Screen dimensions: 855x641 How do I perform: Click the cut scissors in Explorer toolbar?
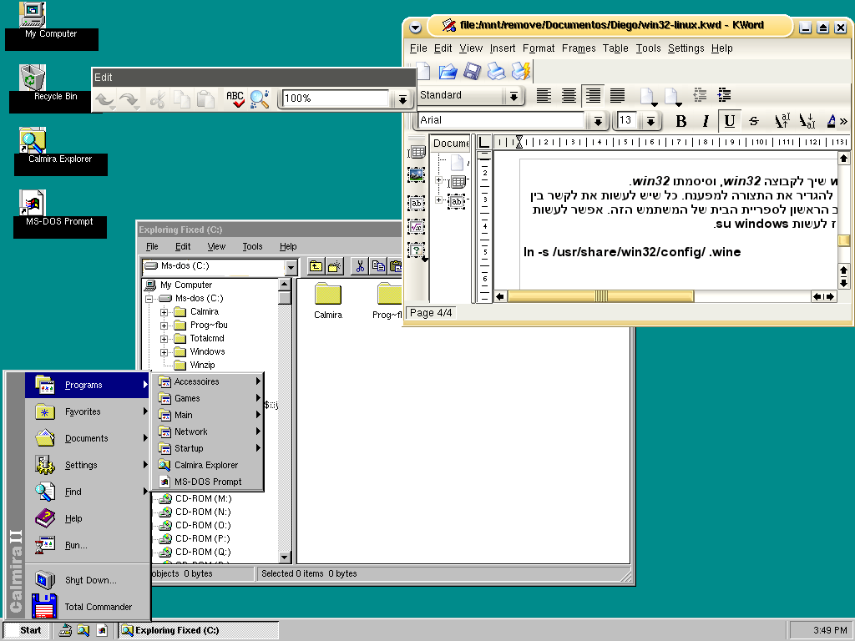click(x=359, y=266)
